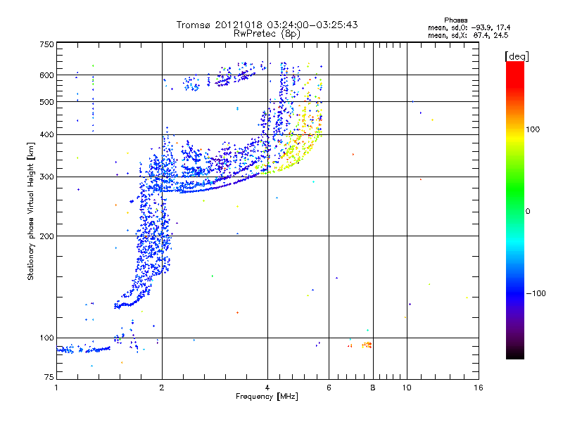Click the orange echo cluster near 8 MHz
563x422 pixels.
click(367, 345)
